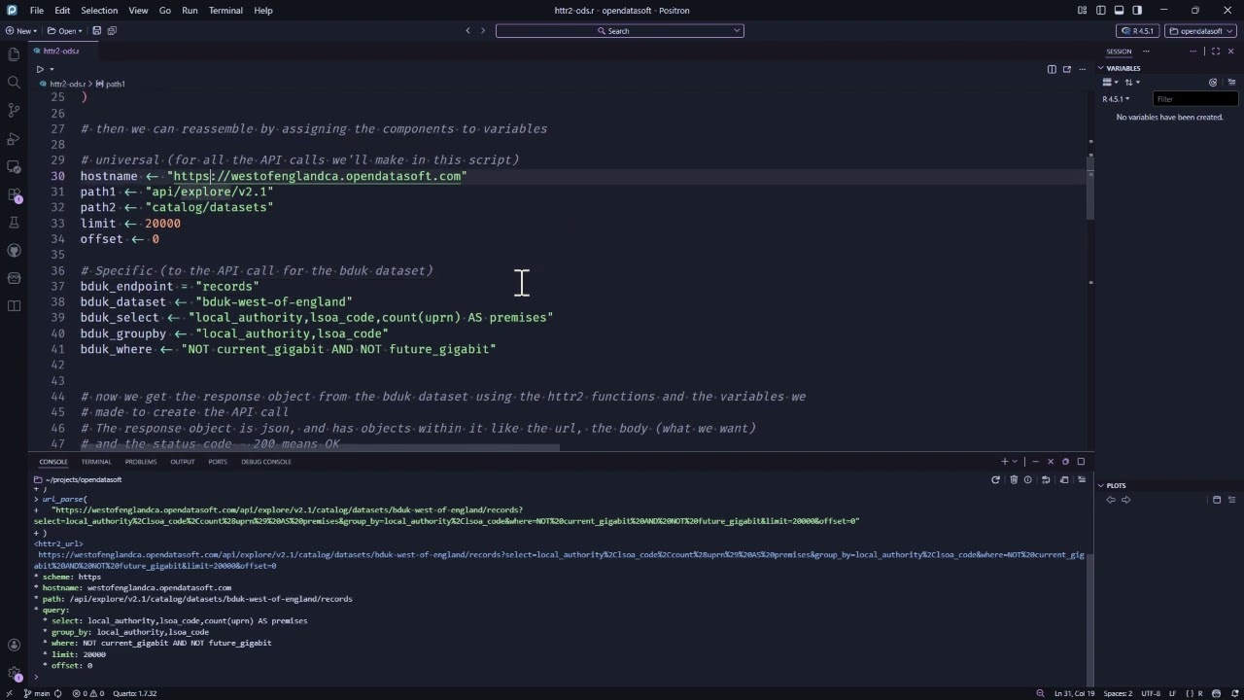
Task: Click the Quarto: 1.7.32 status entry
Action: tap(134, 693)
